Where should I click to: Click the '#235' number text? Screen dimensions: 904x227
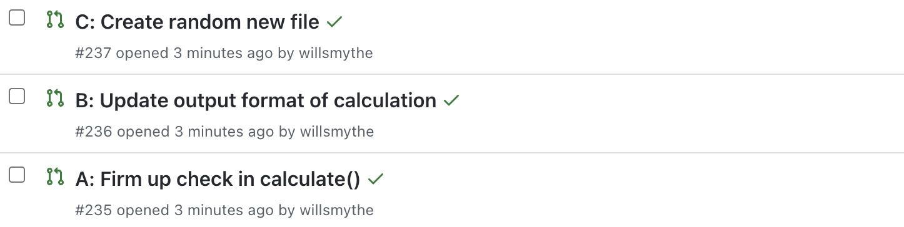[94, 211]
